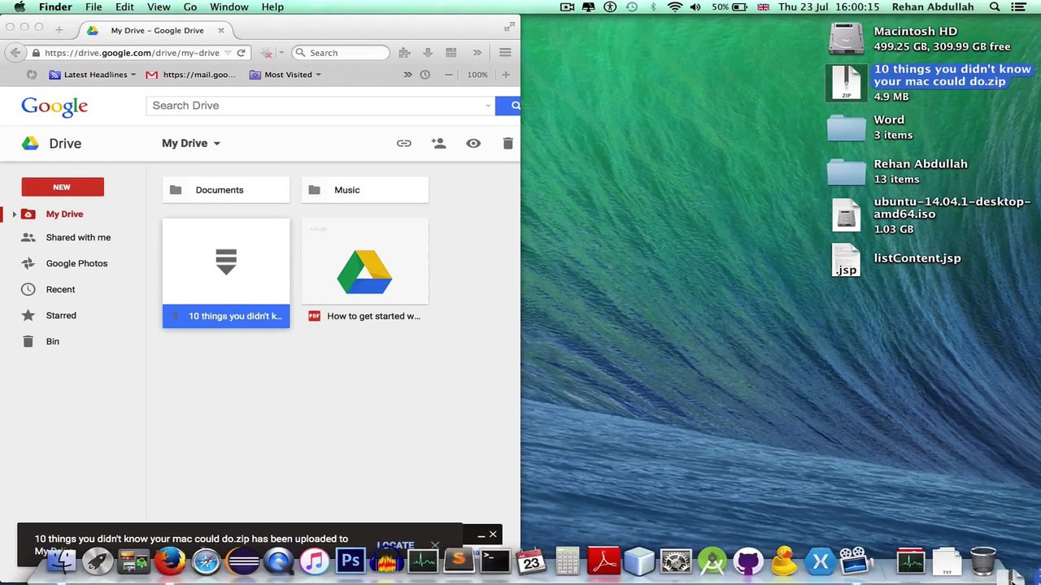Reset zoom by clicking 100%

point(477,75)
